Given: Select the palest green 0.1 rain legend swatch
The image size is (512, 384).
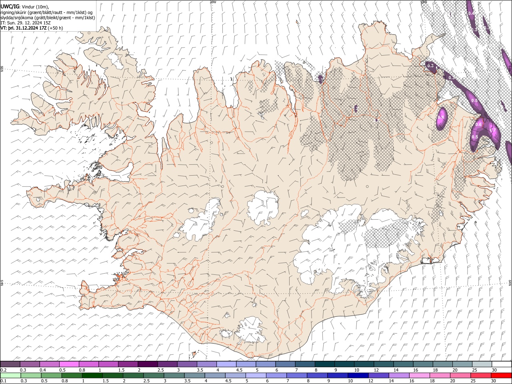Looking at the screenshot, I should pyautogui.click(x=10, y=375).
